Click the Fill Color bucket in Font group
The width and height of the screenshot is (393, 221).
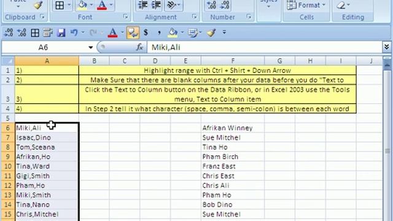82,5
